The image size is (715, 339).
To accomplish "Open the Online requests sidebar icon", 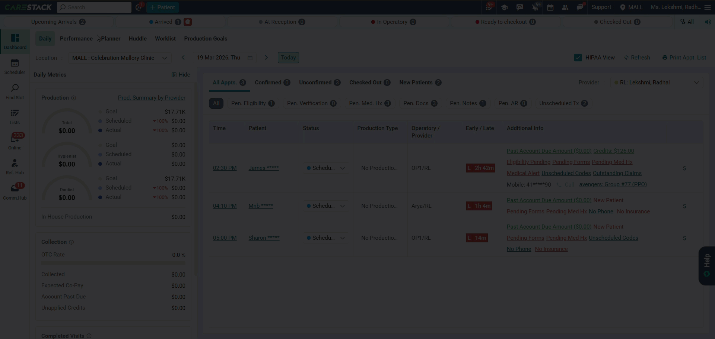I will coord(15,142).
